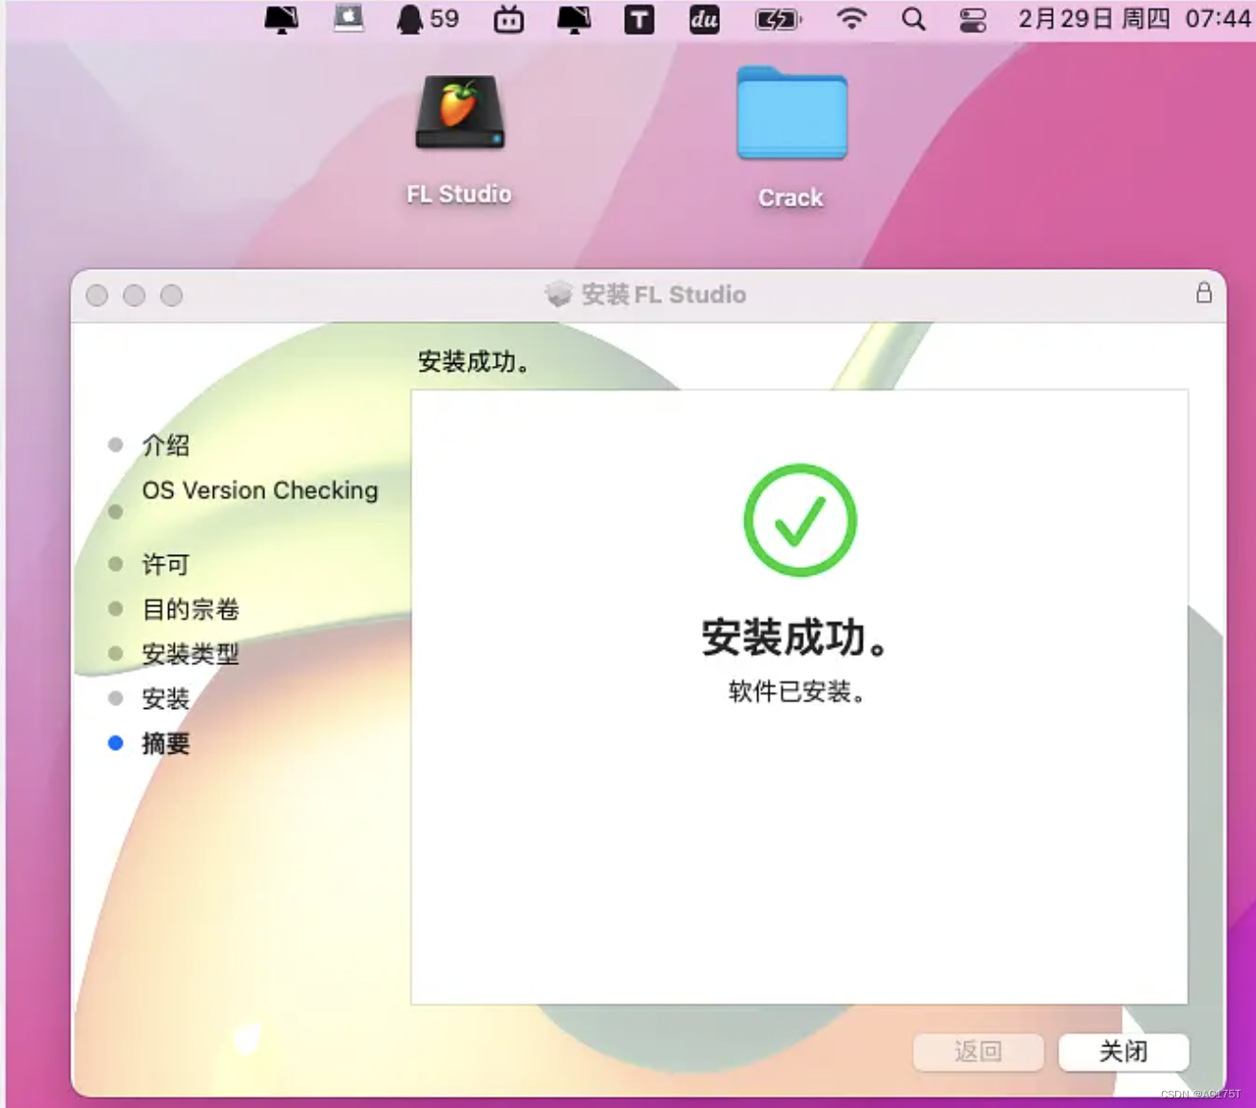The image size is (1256, 1108).
Task: Select the 介绍 step in sidebar
Action: [x=165, y=445]
